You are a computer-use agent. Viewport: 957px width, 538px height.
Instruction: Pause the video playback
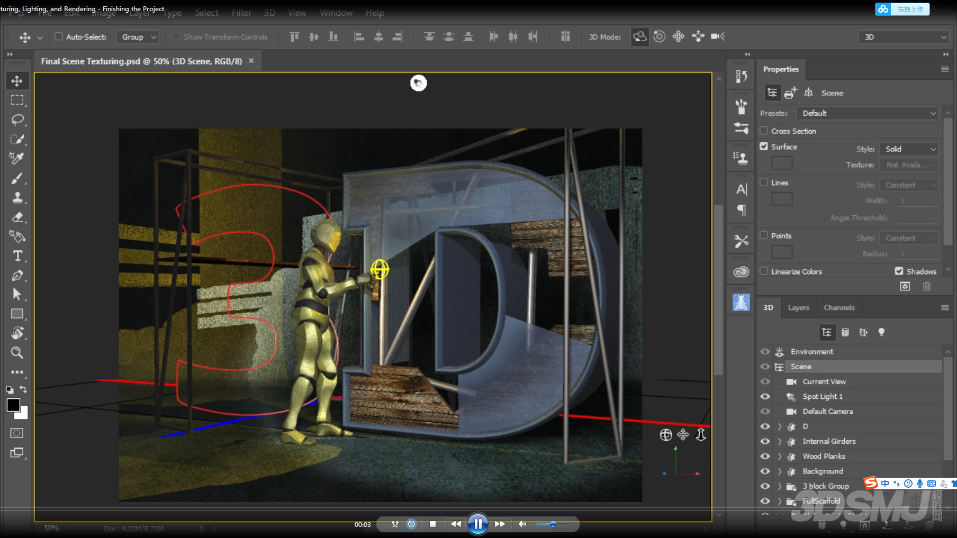477,524
